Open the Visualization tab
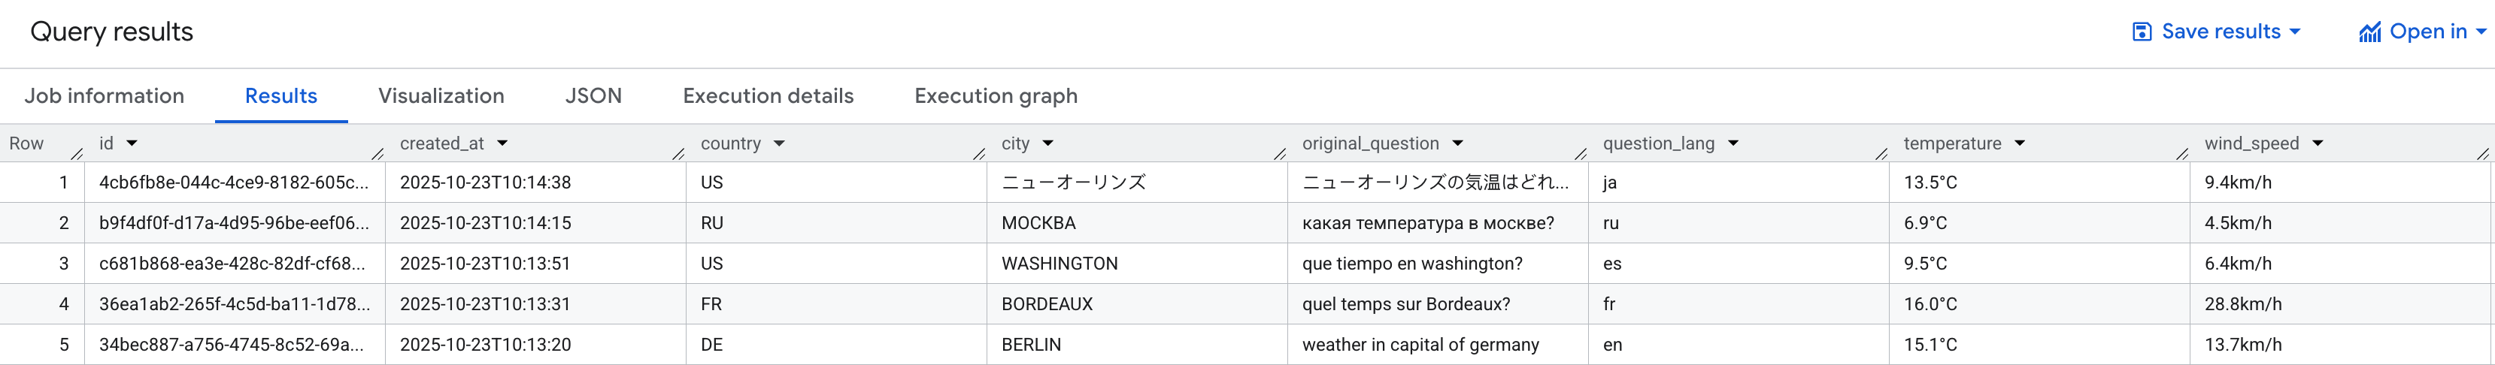The height and width of the screenshot is (365, 2495). pyautogui.click(x=441, y=96)
